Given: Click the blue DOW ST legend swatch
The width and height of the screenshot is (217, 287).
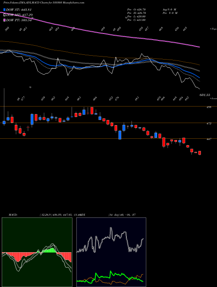Looking at the screenshot, I should click(4, 10).
